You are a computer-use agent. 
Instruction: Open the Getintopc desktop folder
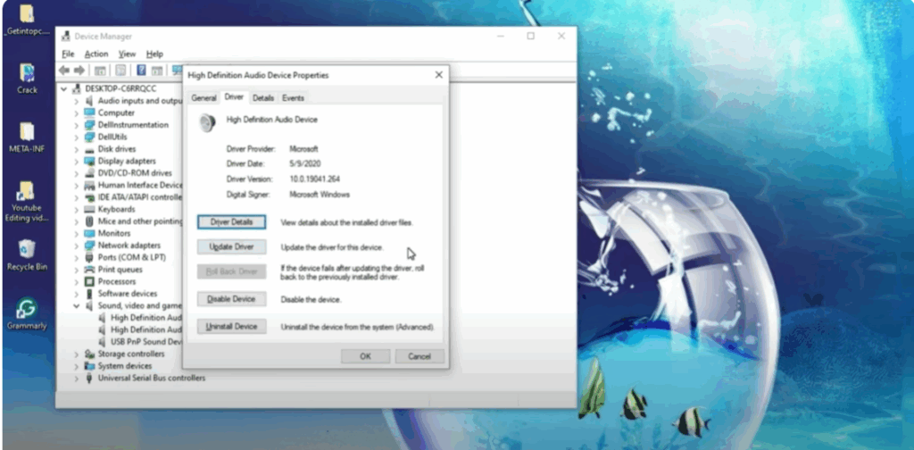pos(27,20)
